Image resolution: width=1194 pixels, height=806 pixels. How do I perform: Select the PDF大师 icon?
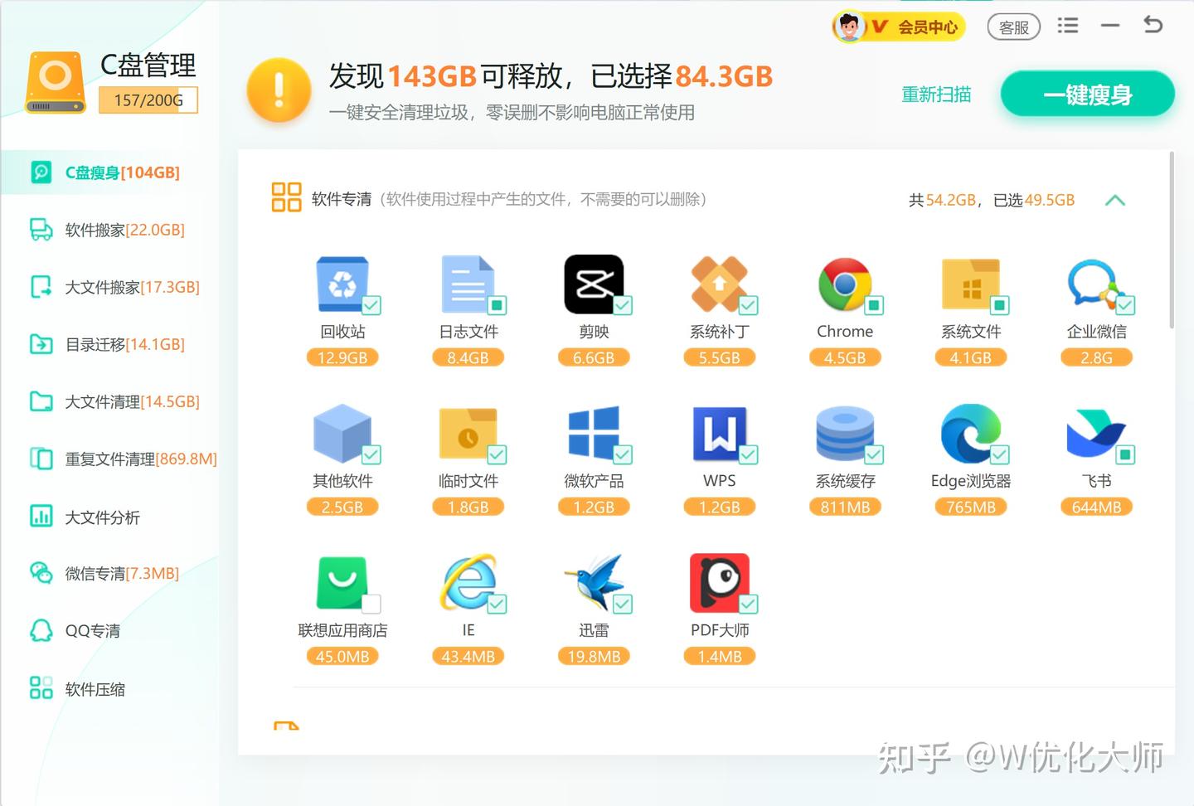click(720, 583)
